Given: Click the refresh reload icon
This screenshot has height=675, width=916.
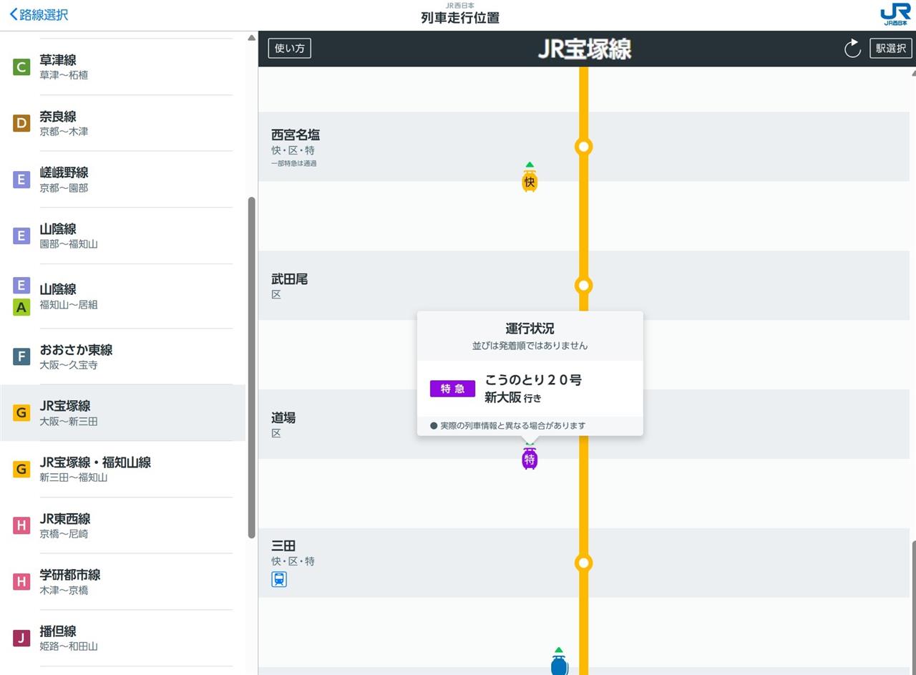Looking at the screenshot, I should 852,48.
